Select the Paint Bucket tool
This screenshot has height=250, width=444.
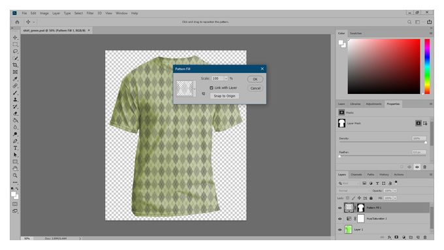click(x=15, y=120)
